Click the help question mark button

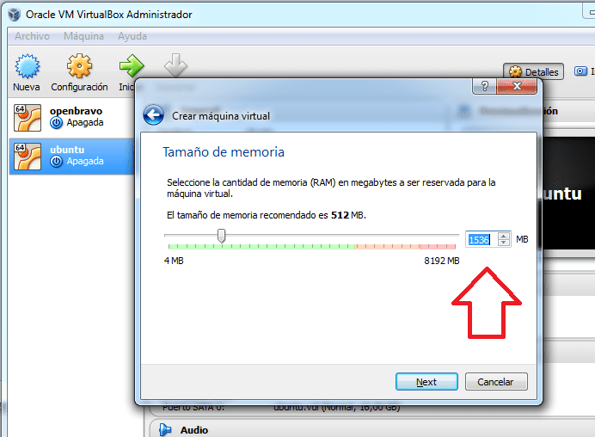coord(485,86)
